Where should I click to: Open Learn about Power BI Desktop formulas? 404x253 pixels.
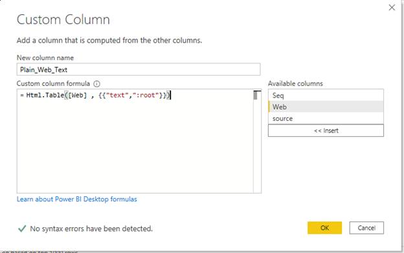tap(77, 199)
